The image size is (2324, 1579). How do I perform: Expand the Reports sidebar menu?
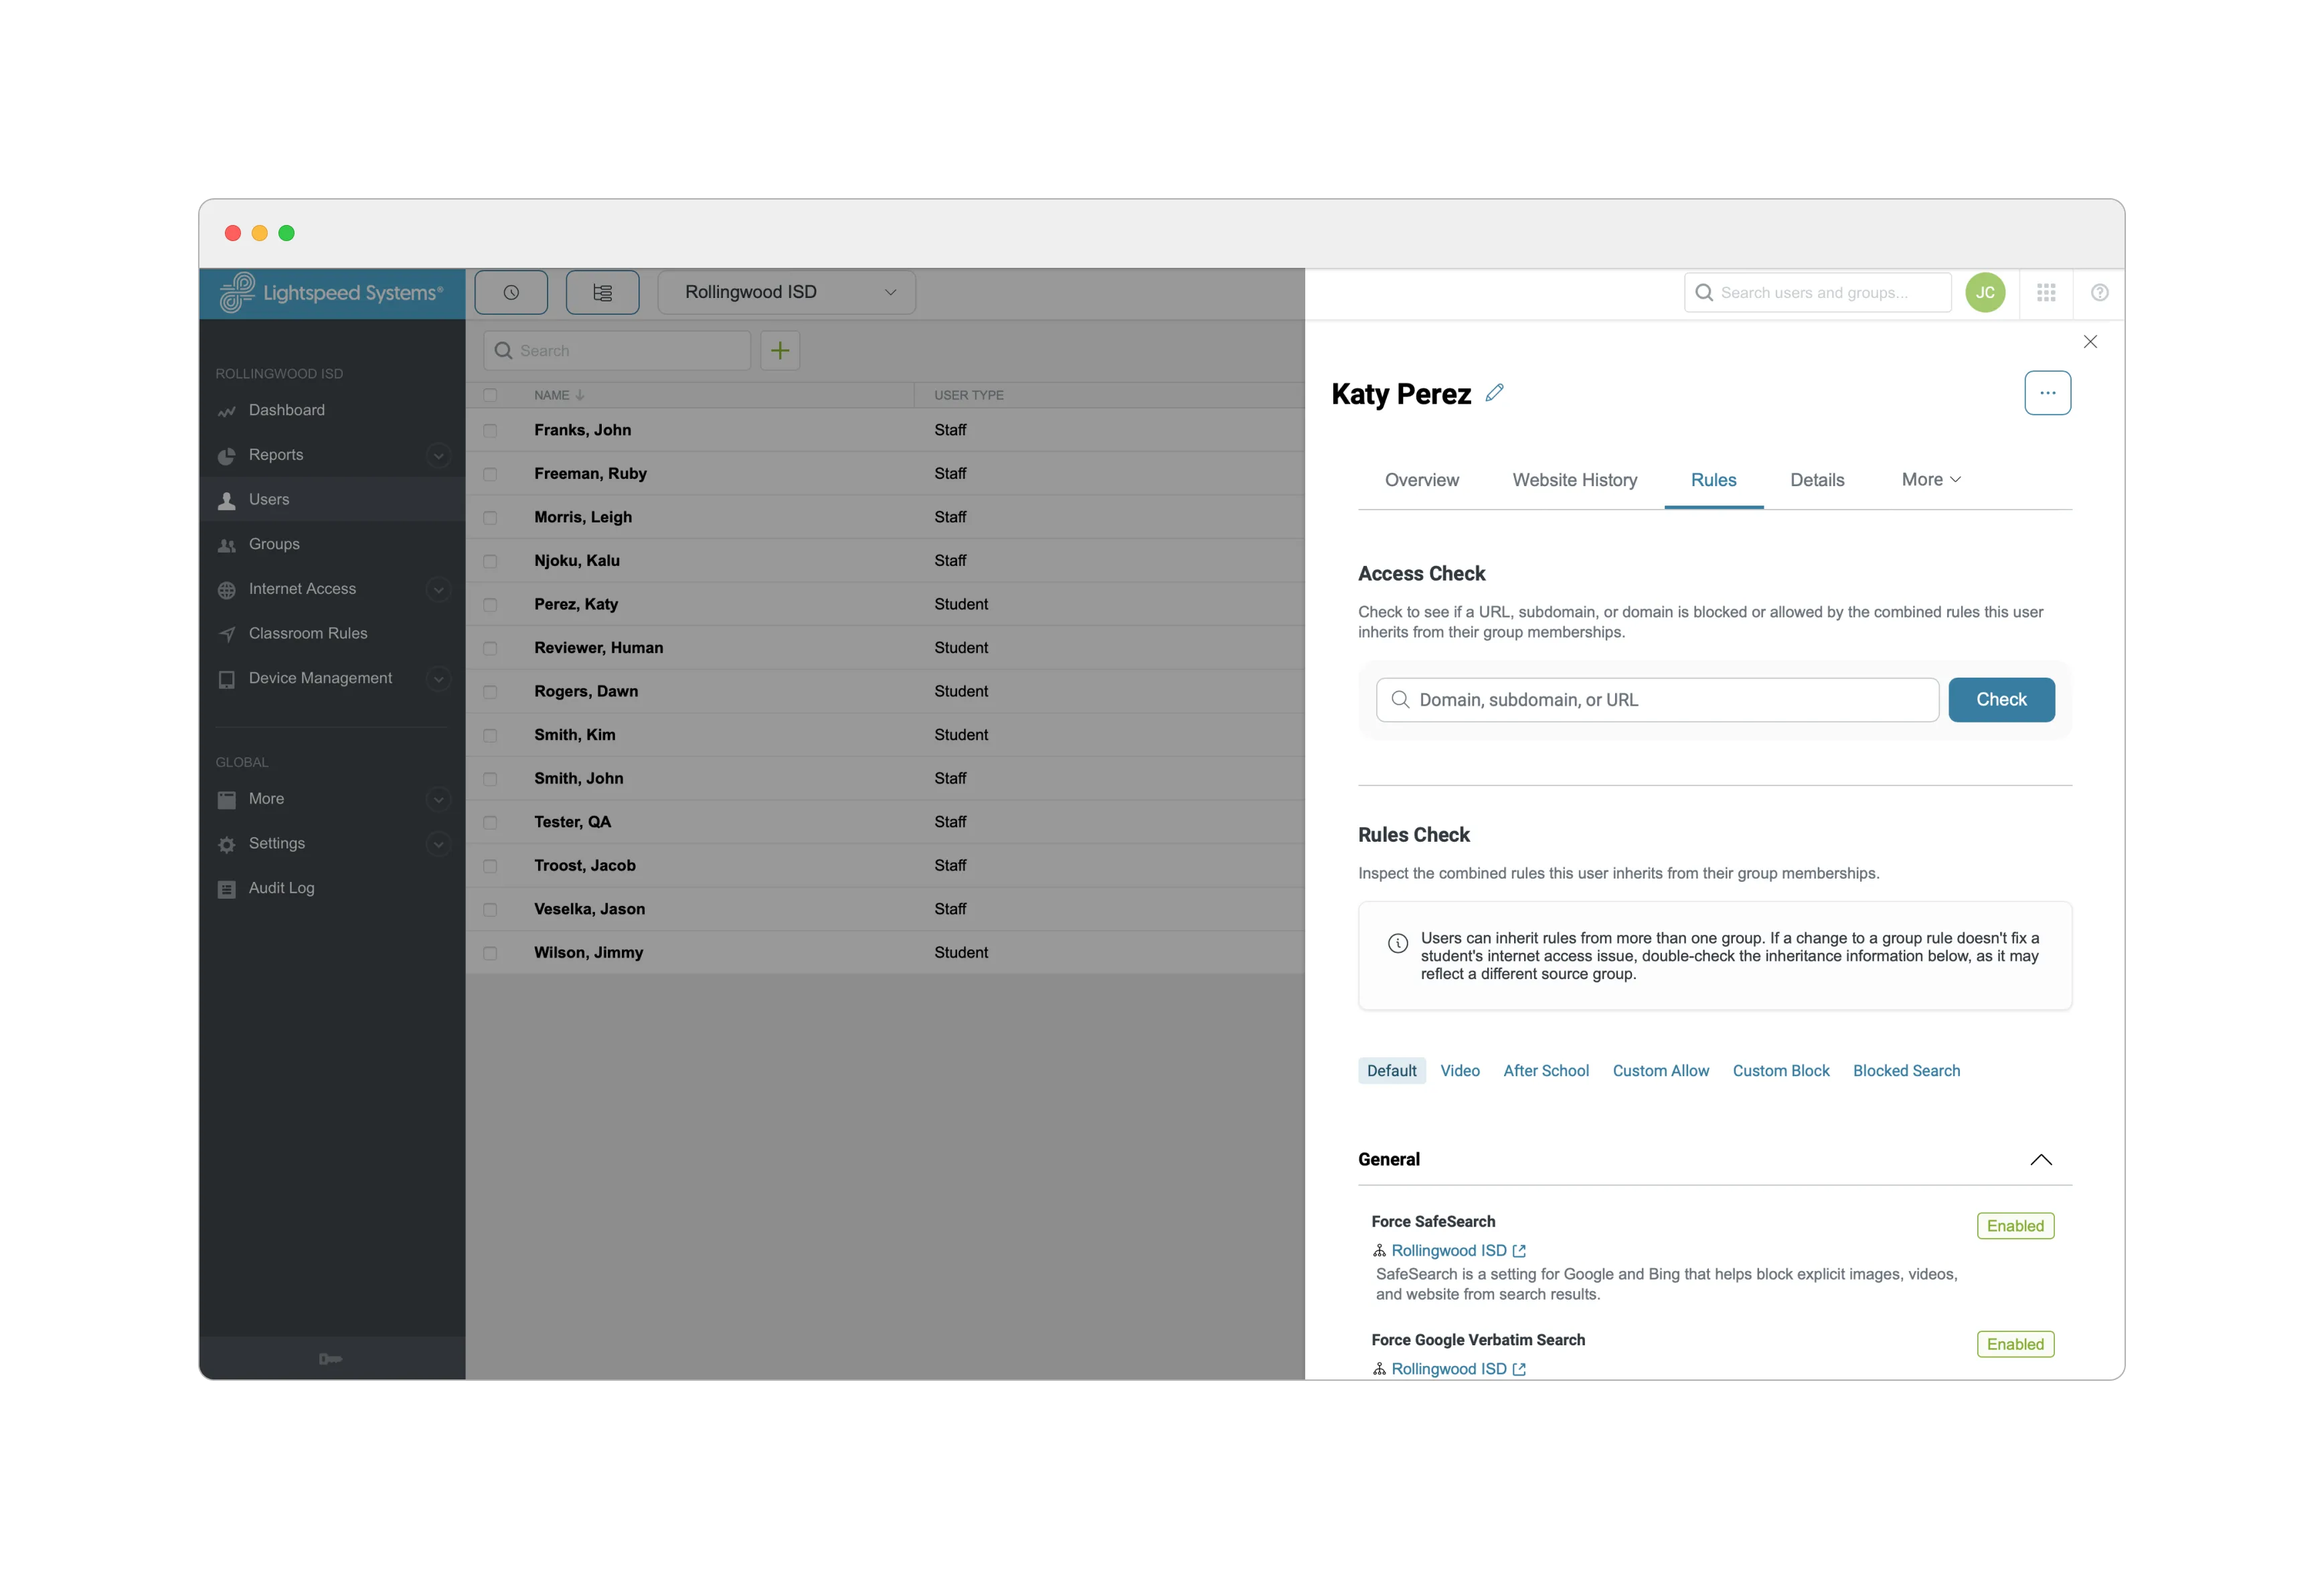pyautogui.click(x=438, y=455)
